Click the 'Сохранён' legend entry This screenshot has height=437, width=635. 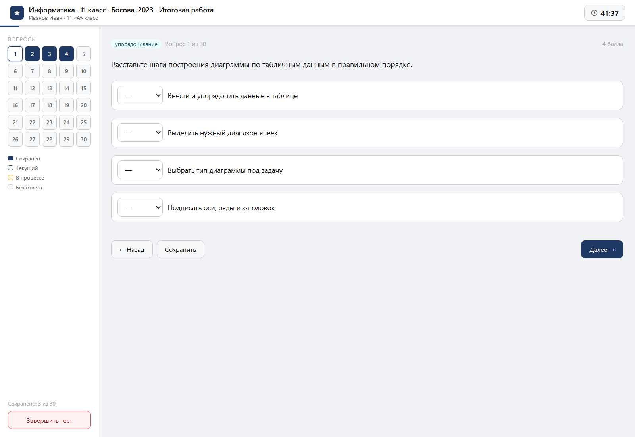tap(24, 159)
